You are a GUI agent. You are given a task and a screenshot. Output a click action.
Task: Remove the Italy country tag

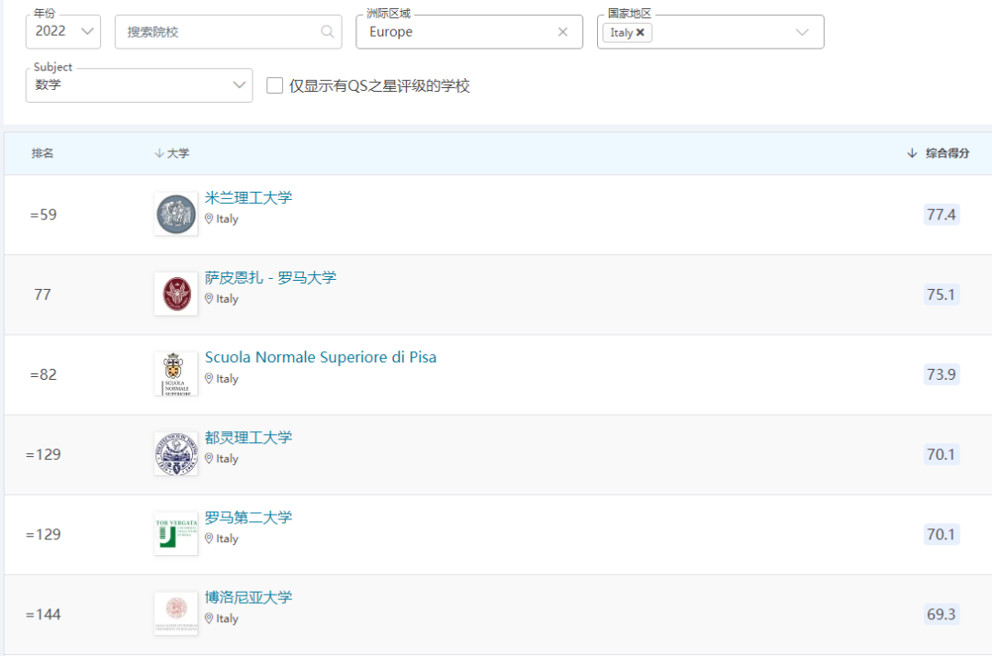(640, 32)
